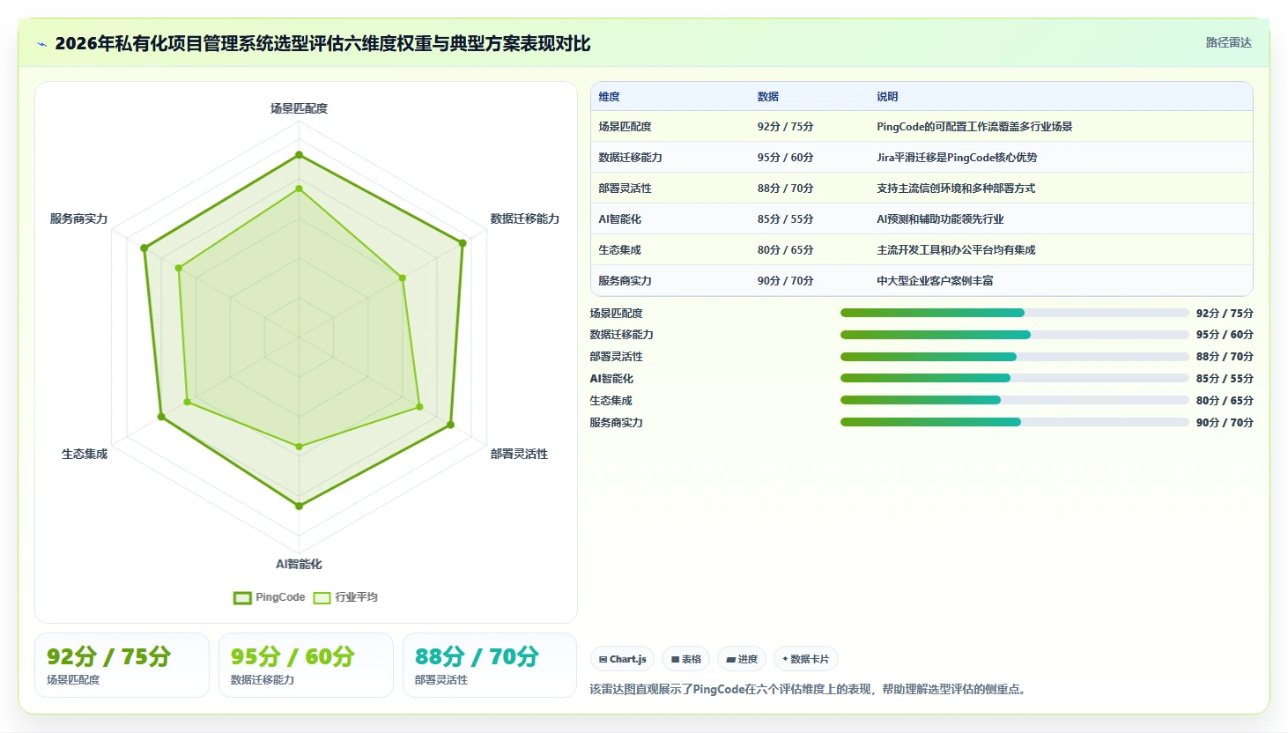The height and width of the screenshot is (733, 1288).
Task: Open the 95分 / 60分 data card
Action: pyautogui.click(x=306, y=665)
